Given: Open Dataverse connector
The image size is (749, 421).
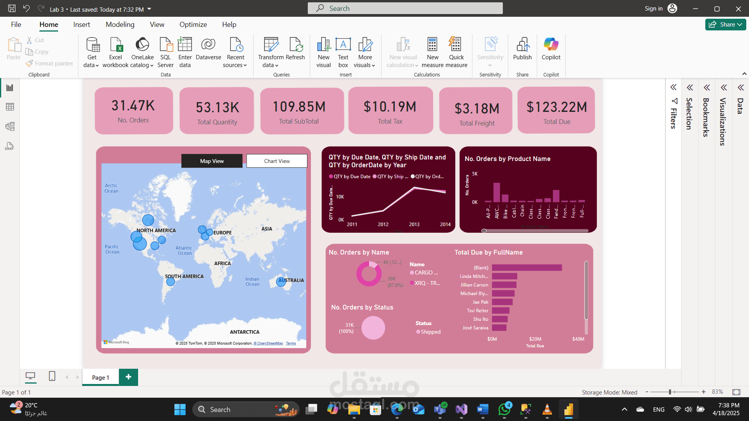Looking at the screenshot, I should pos(208,49).
